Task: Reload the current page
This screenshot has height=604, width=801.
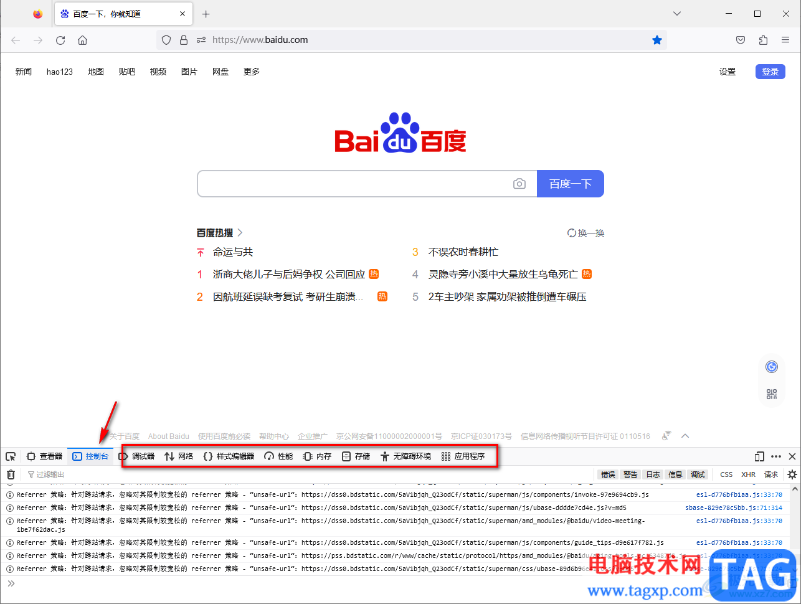Action: coord(60,40)
